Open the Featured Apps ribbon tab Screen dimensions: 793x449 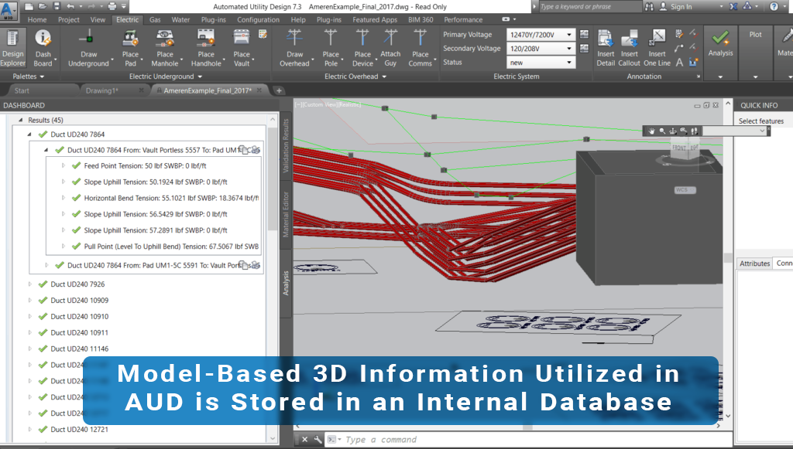coord(375,19)
